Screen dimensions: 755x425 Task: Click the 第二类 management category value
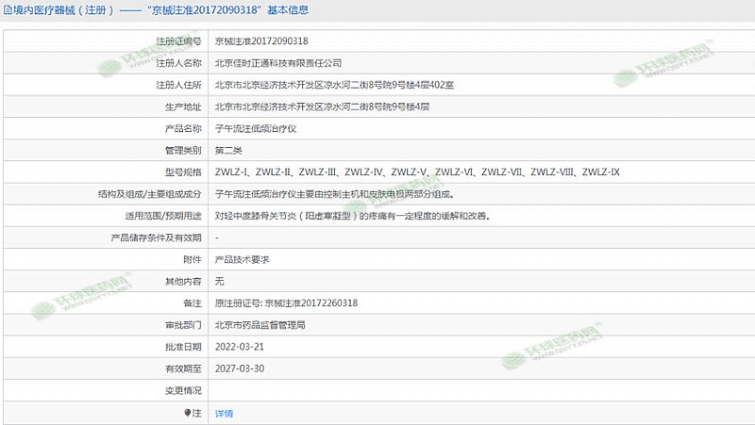[229, 150]
